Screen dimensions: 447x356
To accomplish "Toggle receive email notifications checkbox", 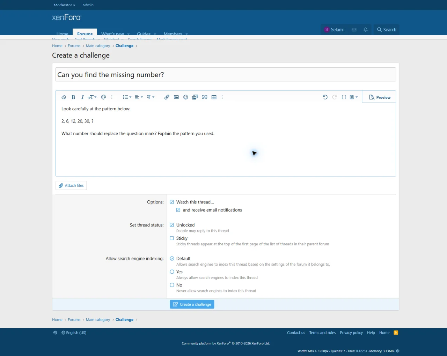I will point(178,210).
